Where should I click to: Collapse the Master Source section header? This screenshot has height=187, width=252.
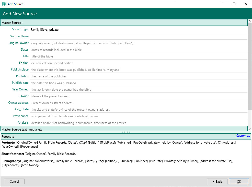pyautogui.click(x=124, y=23)
